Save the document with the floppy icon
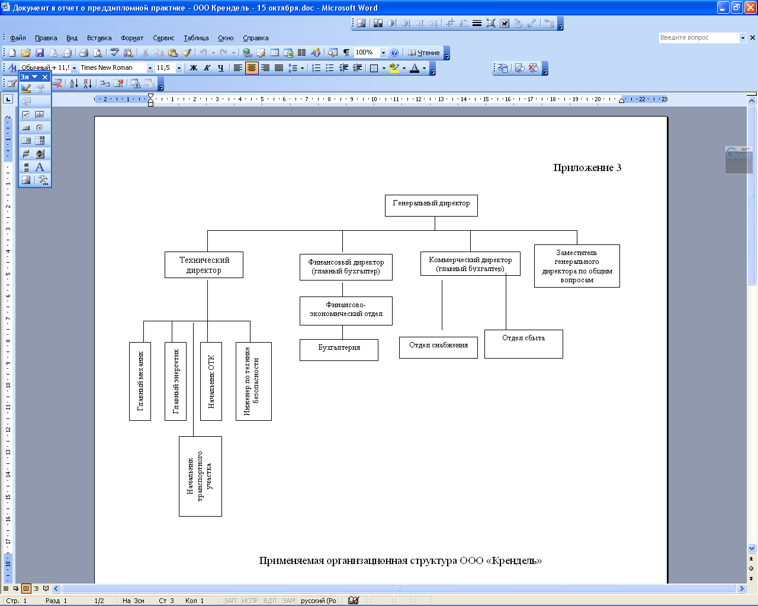758x606 pixels. pyautogui.click(x=40, y=53)
